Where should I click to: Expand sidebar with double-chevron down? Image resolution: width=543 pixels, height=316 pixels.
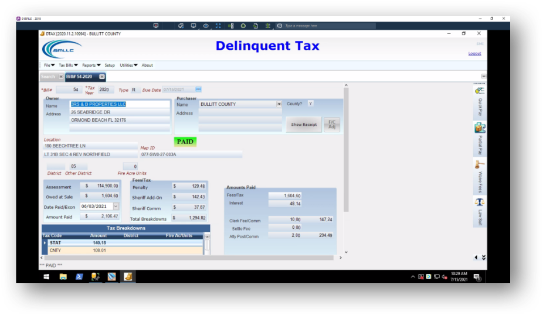[484, 257]
